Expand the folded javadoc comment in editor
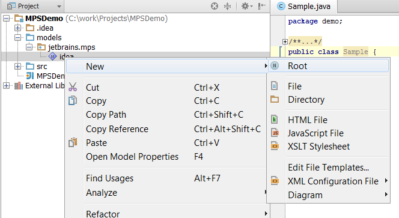Image resolution: width=399 pixels, height=218 pixels. (x=285, y=41)
